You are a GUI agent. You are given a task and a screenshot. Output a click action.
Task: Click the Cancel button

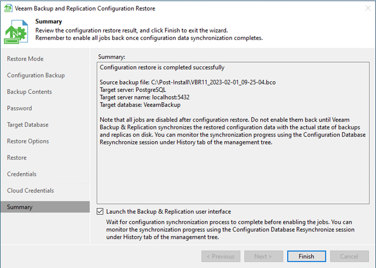pyautogui.click(x=349, y=256)
